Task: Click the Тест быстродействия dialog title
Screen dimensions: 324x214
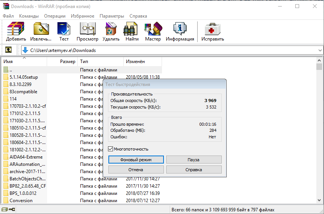Action: tap(128, 84)
